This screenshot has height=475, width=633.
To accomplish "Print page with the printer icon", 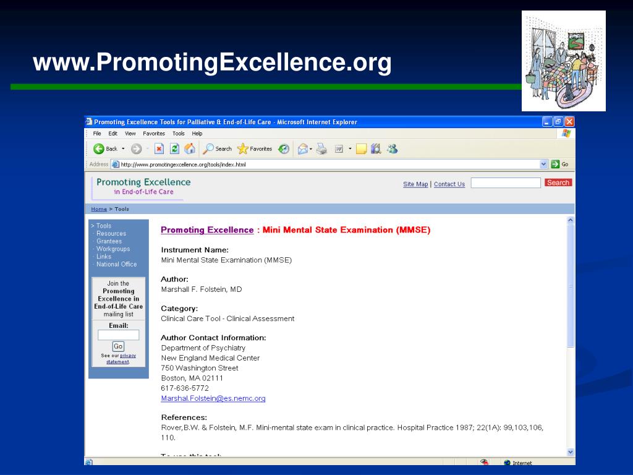I will coord(321,149).
